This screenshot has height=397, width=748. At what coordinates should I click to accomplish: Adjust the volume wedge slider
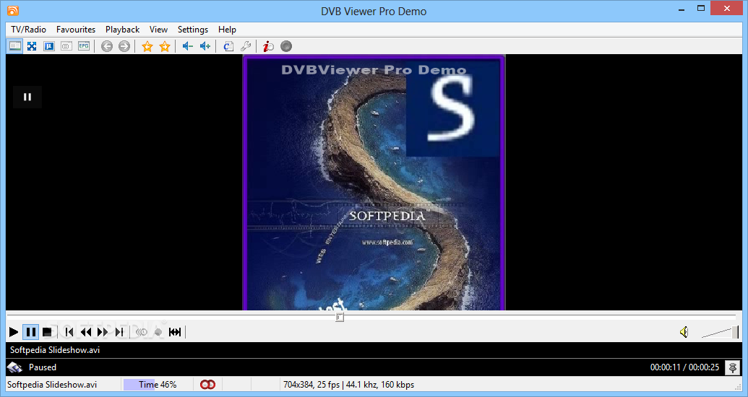(720, 332)
